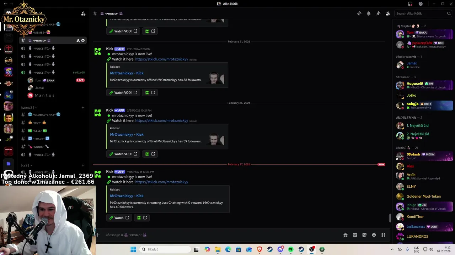Select Goldener Mod-Token in member list
This screenshot has width=455, height=255.
[424, 196]
